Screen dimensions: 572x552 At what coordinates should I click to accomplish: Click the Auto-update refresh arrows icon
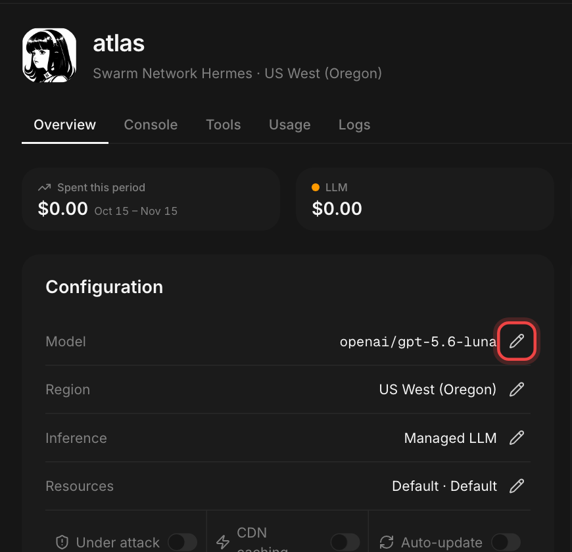point(387,542)
